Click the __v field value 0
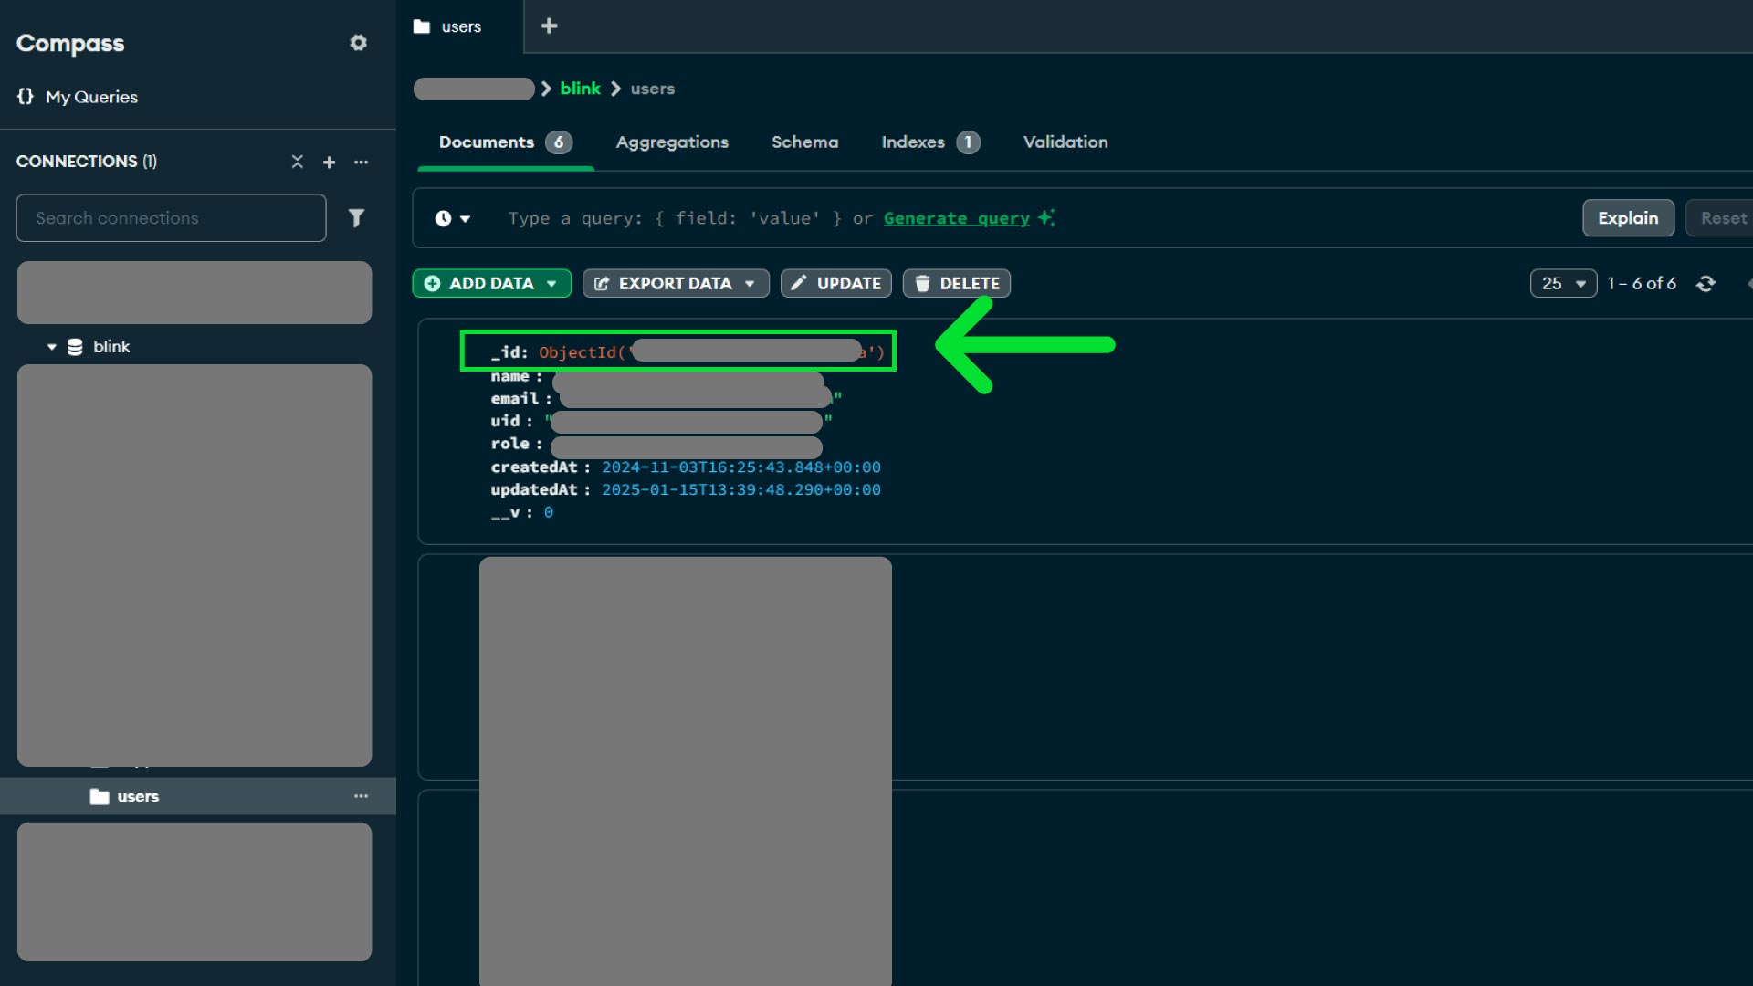Image resolution: width=1753 pixels, height=986 pixels. point(548,513)
